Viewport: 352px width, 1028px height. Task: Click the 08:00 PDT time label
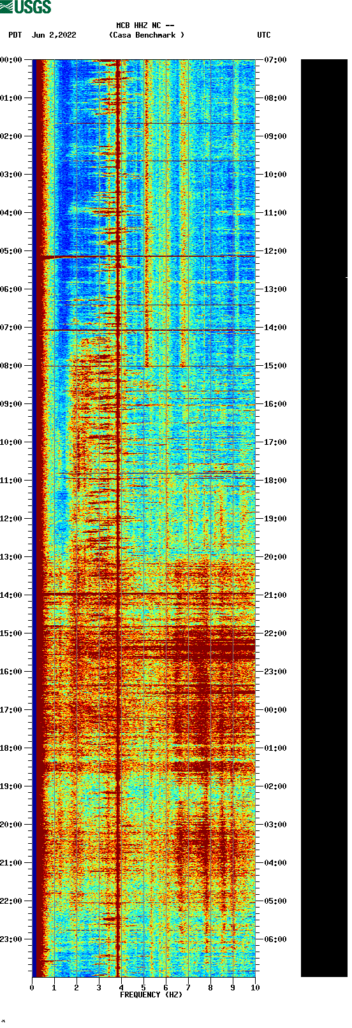(x=11, y=366)
